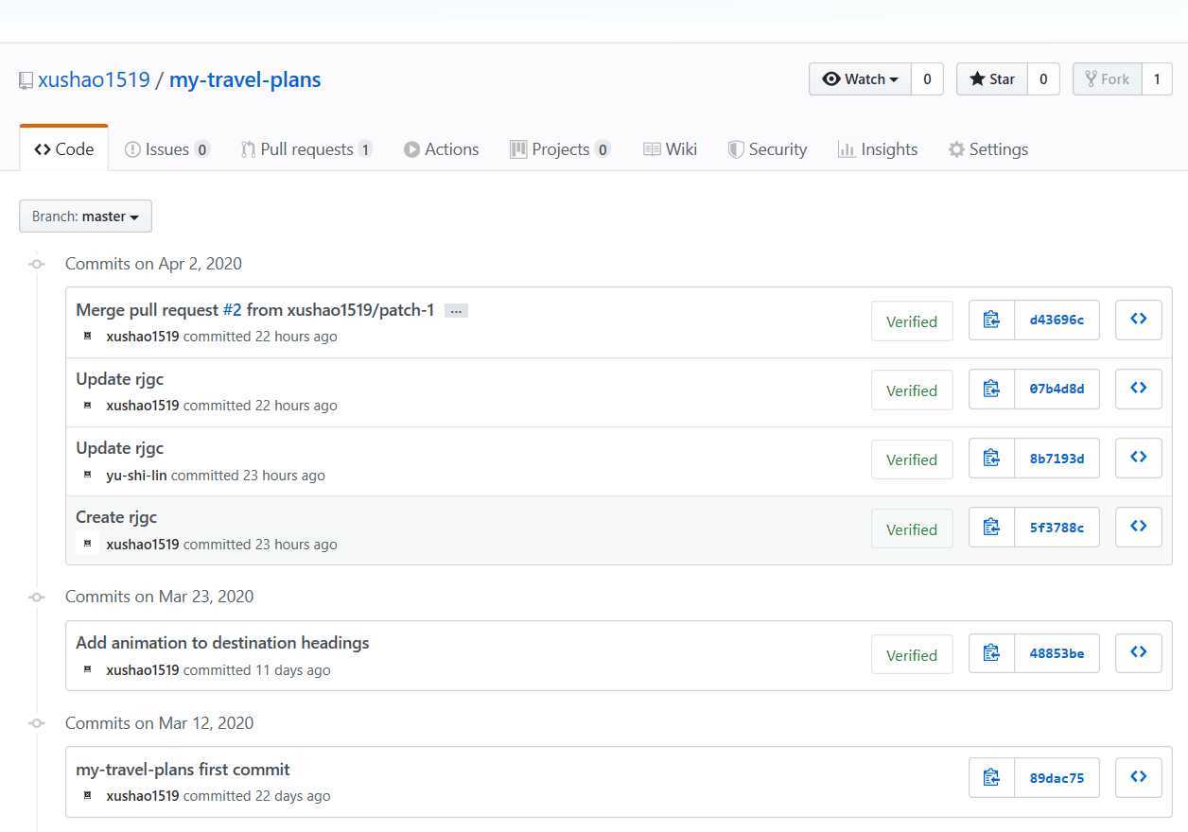Browse repository at commit 89dac75

(1139, 777)
